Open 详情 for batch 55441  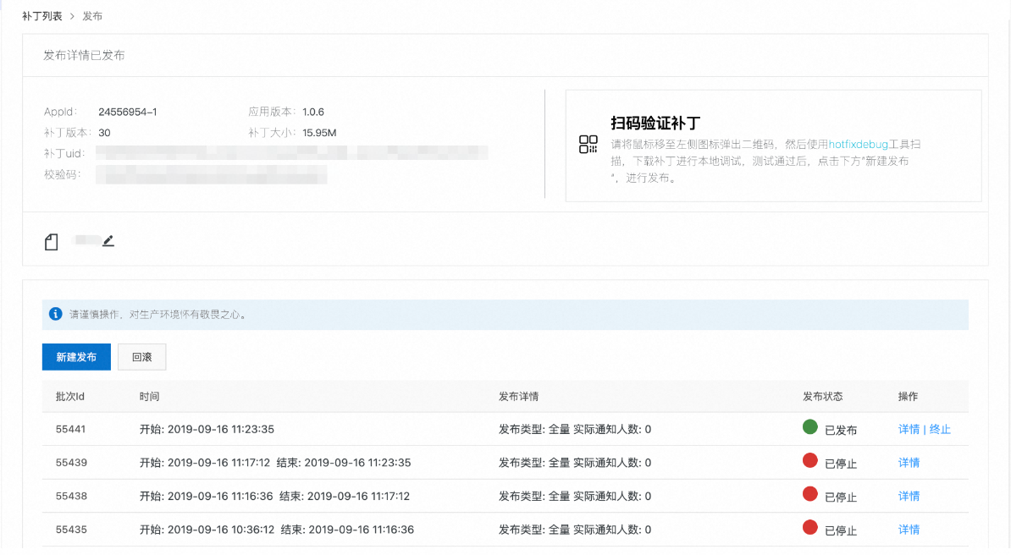(909, 429)
